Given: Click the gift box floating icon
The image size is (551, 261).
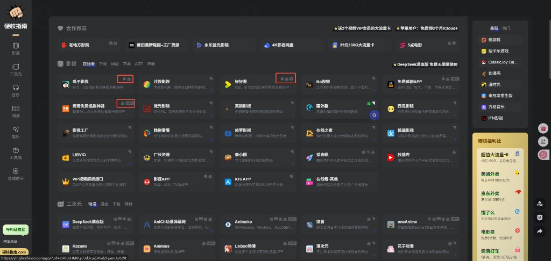Looking at the screenshot, I should (543, 128).
